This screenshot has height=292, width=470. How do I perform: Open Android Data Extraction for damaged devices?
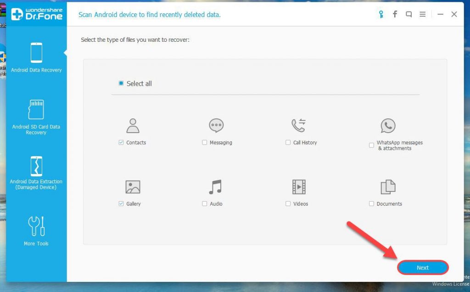36,170
